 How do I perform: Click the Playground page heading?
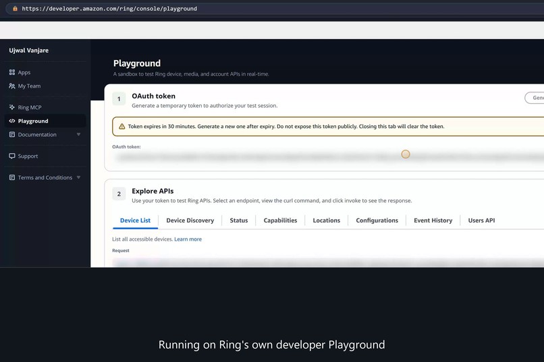pyautogui.click(x=137, y=63)
